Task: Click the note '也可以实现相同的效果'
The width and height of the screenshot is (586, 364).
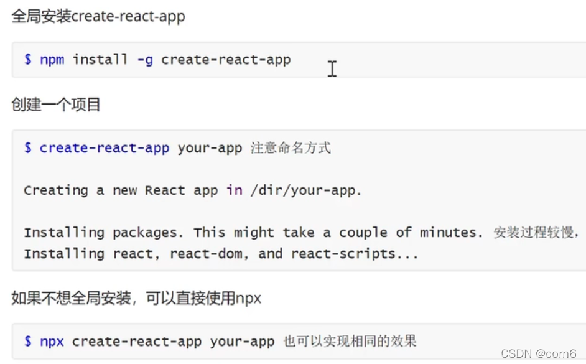Action: (x=350, y=341)
